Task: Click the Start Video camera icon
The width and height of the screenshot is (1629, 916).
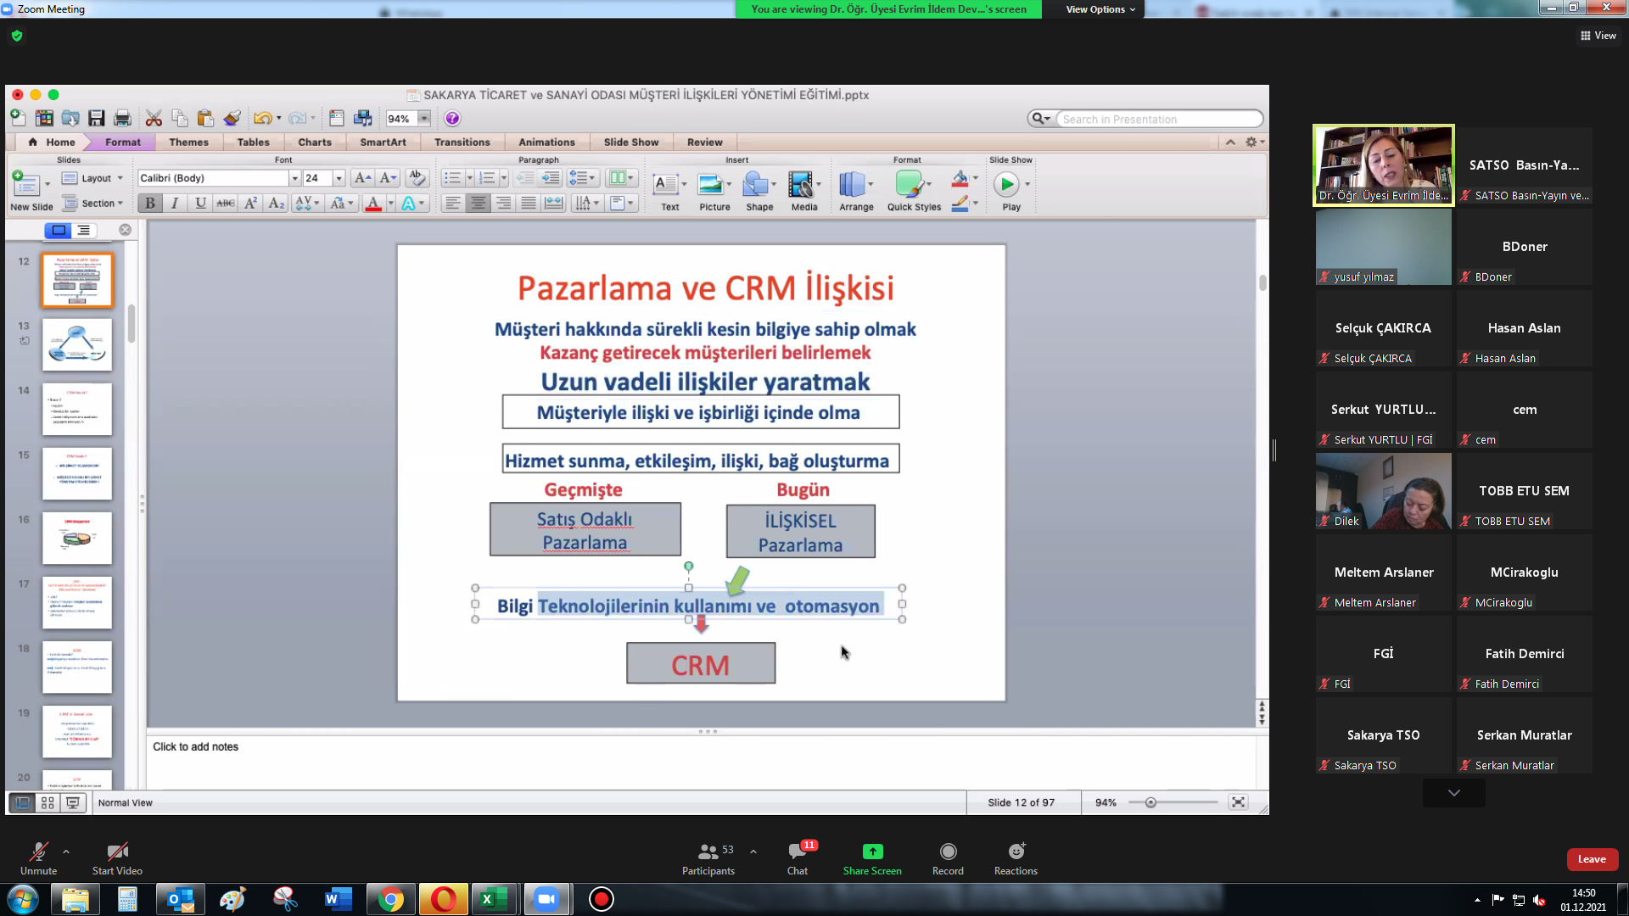Action: coord(117,851)
